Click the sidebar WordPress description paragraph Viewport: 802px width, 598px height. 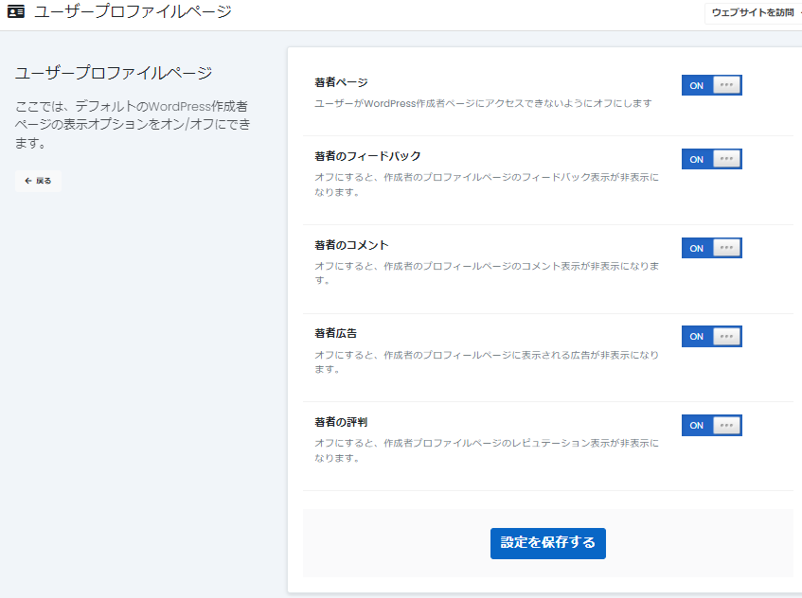click(132, 125)
